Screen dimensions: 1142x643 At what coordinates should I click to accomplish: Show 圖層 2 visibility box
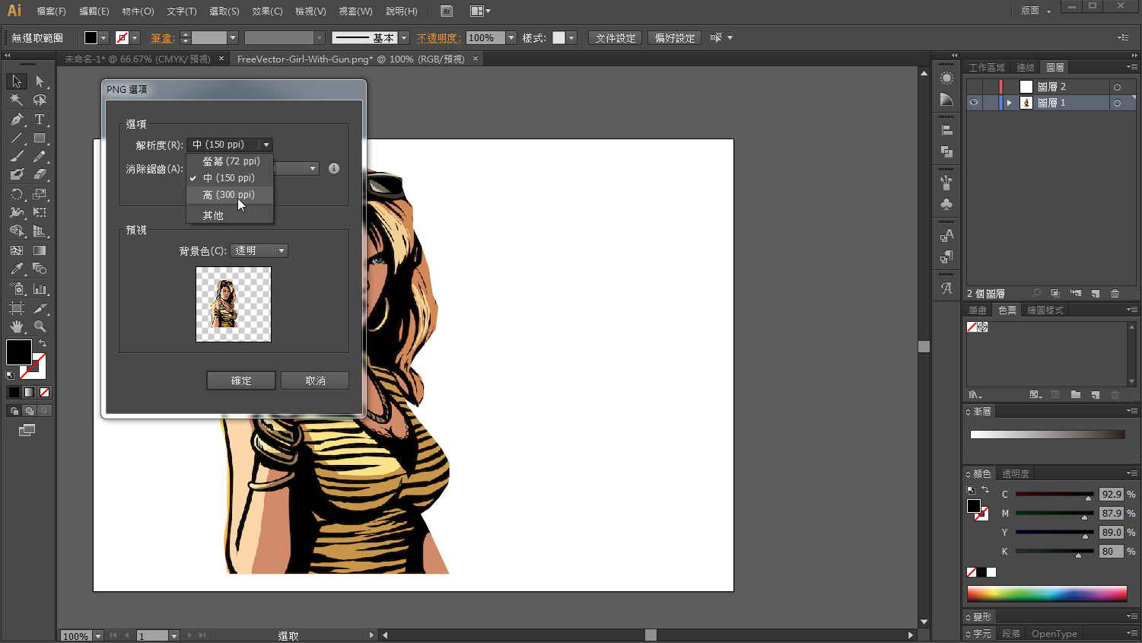tap(974, 87)
